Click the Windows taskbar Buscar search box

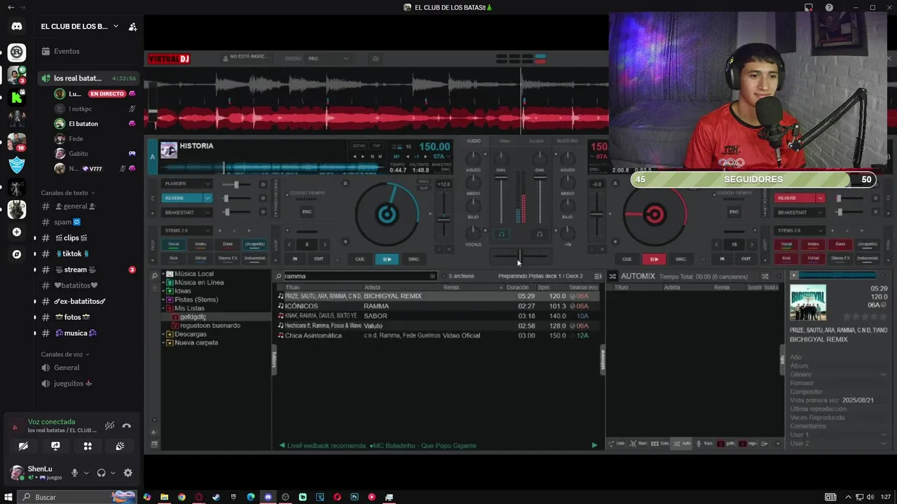[x=76, y=497]
